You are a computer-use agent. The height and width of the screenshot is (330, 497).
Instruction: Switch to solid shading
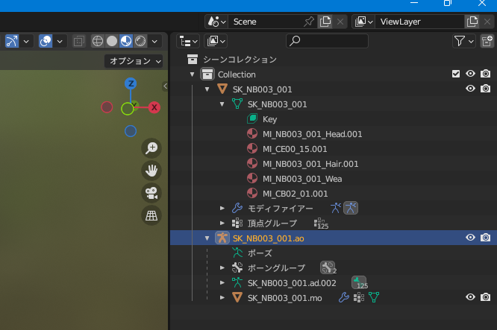click(x=112, y=41)
